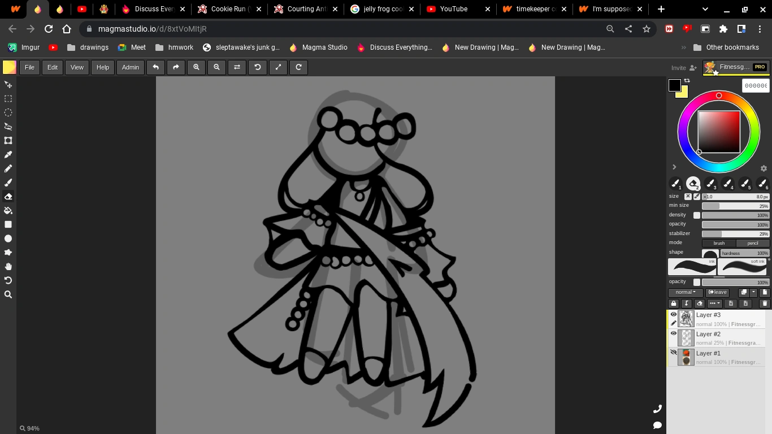Click the Undo arrow in the top toolbar

[x=155, y=67]
